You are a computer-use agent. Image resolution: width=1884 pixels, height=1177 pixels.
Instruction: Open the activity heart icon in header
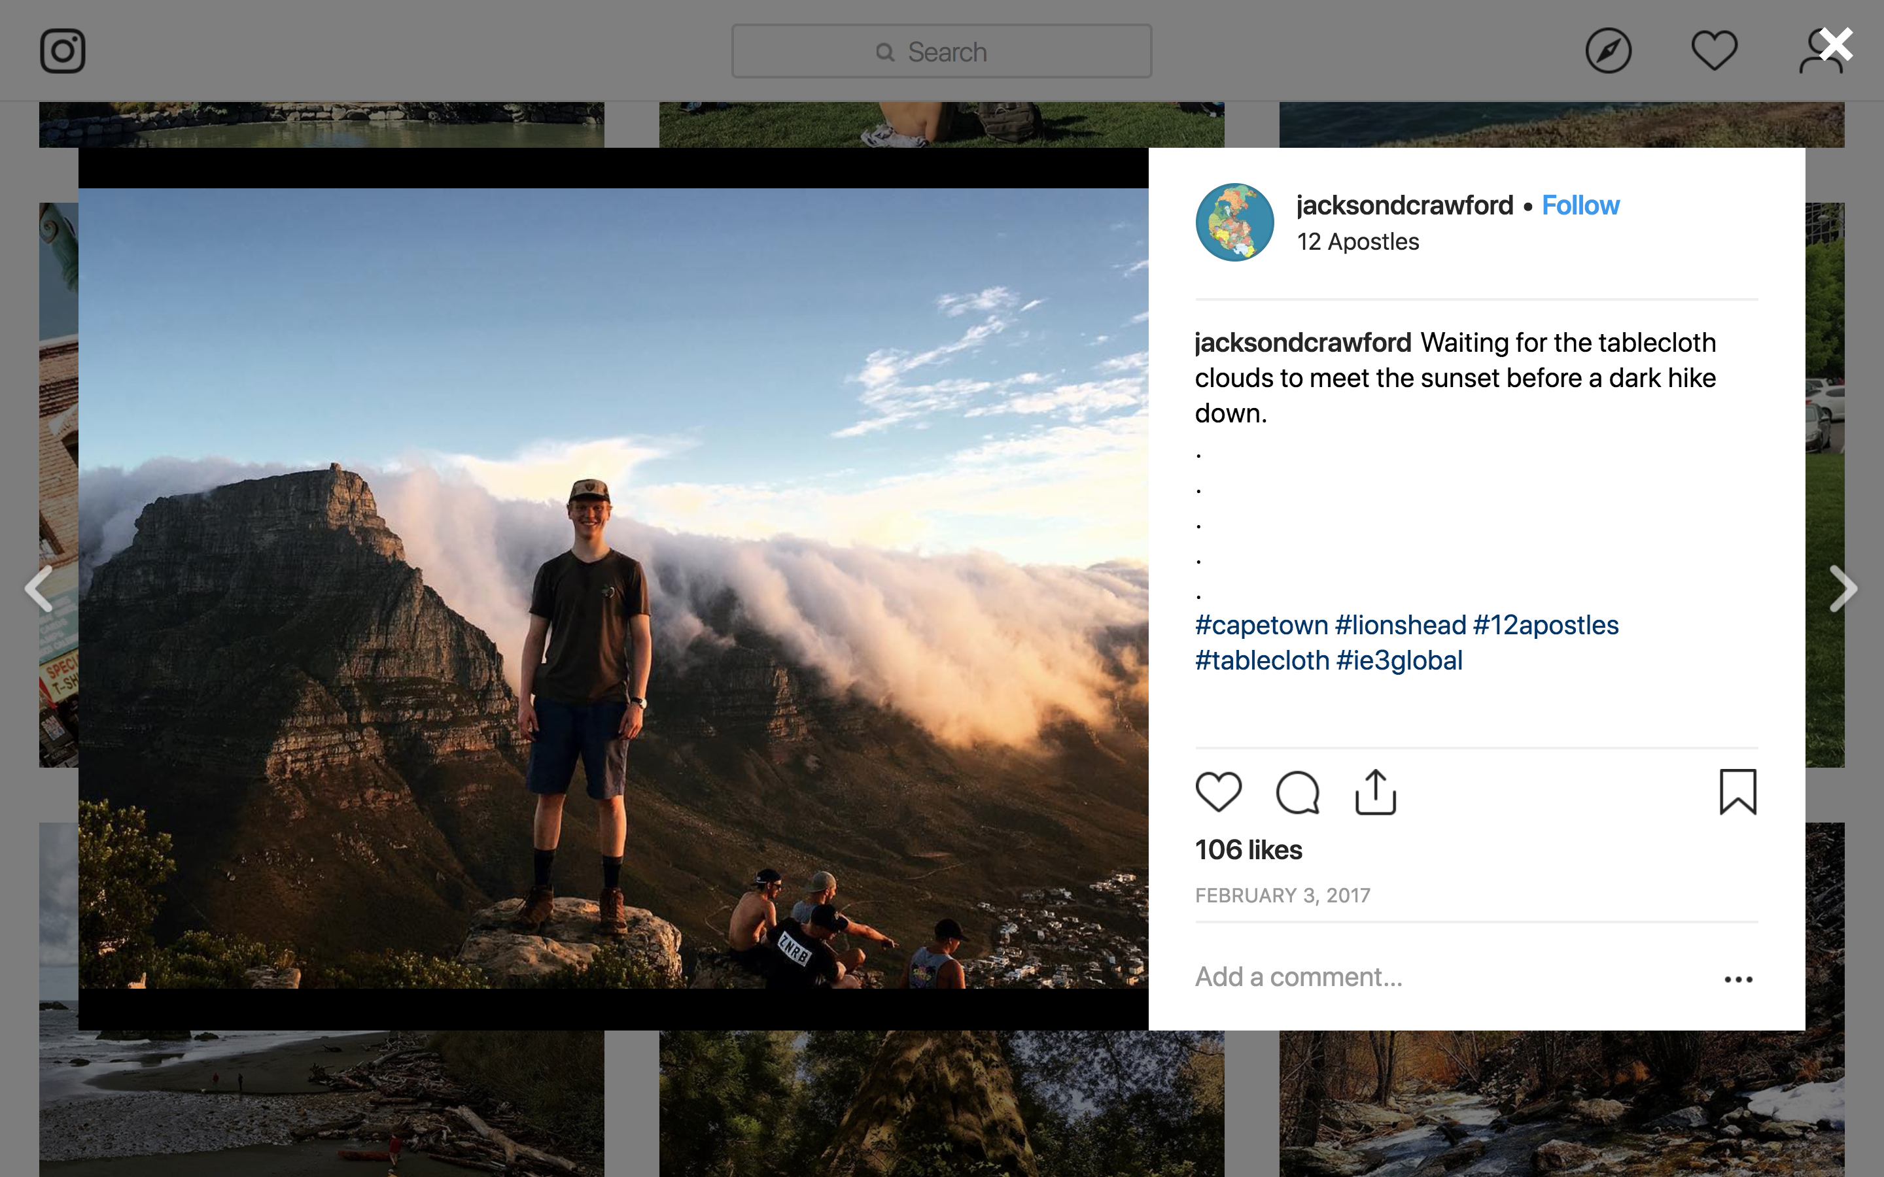(x=1713, y=52)
